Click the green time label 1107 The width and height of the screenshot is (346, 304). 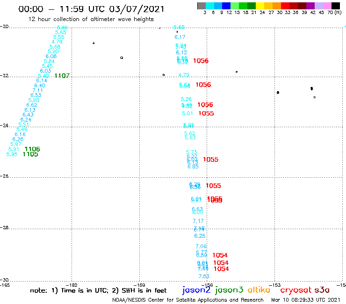point(62,76)
